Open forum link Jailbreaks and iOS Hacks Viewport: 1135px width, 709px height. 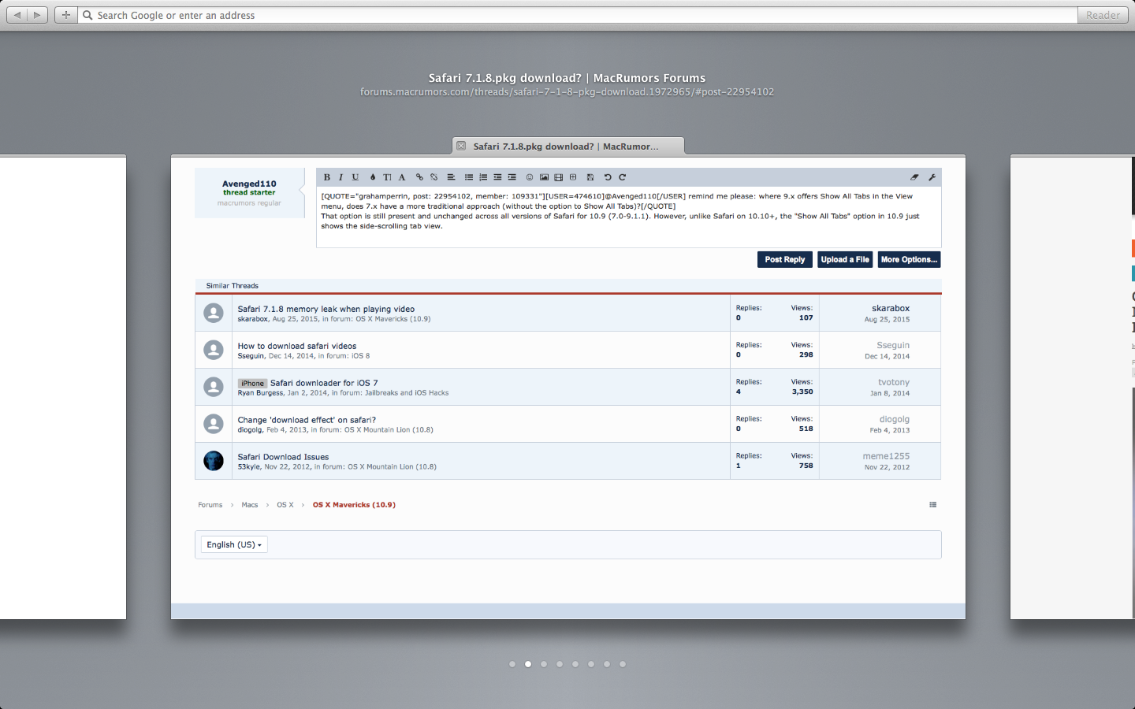tap(407, 393)
